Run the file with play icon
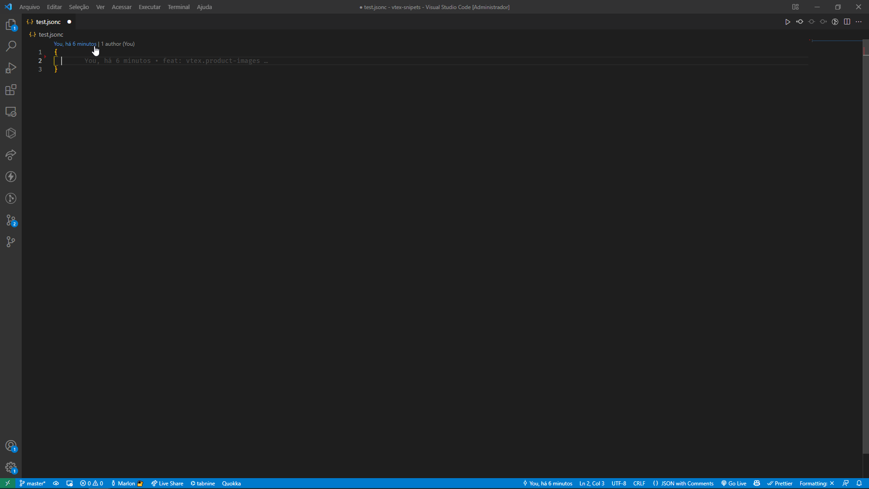Screen dimensions: 869x489 788,22
